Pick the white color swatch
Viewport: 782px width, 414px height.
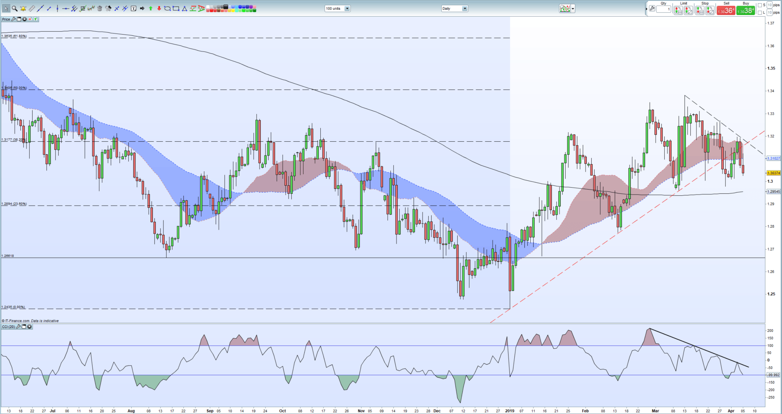(208, 7)
